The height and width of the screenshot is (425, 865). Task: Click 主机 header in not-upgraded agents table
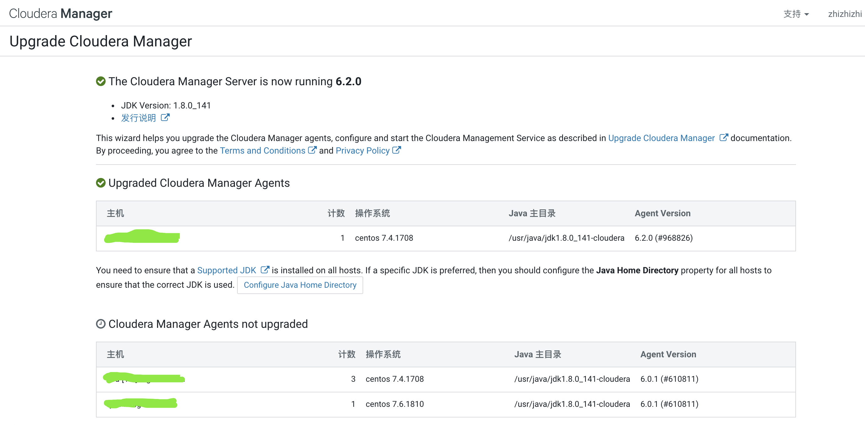[x=115, y=354]
